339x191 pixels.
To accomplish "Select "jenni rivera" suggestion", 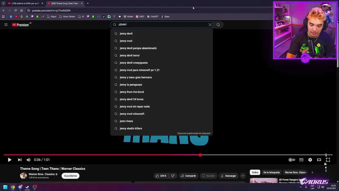I will pyautogui.click(x=162, y=121).
